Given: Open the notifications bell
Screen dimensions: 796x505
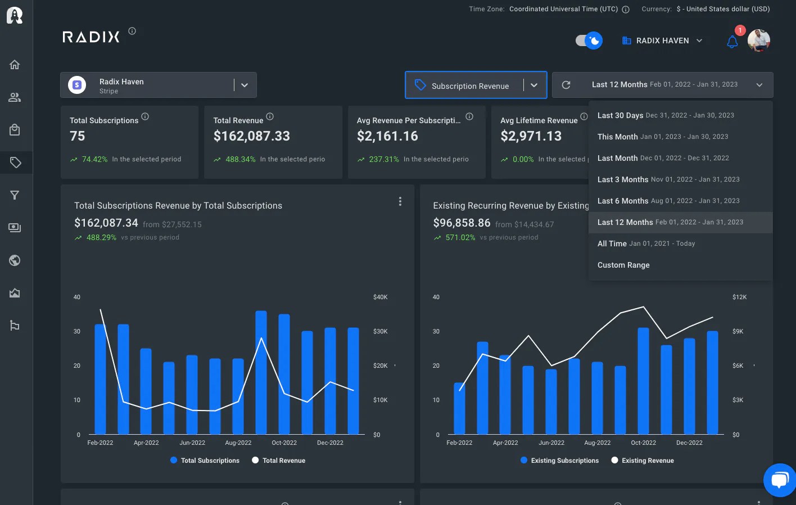Looking at the screenshot, I should tap(731, 41).
